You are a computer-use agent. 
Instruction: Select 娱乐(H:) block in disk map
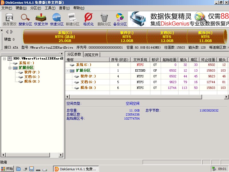205,37
